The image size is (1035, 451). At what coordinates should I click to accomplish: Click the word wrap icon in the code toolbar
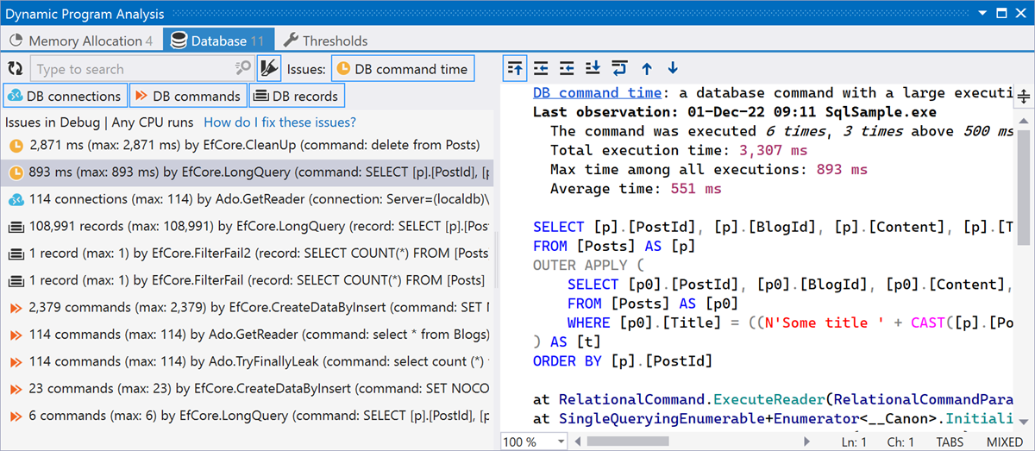click(x=619, y=68)
